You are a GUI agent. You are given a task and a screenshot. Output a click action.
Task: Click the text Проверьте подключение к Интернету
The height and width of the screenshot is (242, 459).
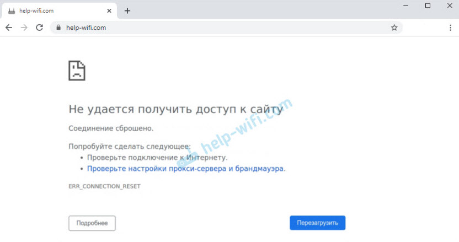[x=157, y=158]
